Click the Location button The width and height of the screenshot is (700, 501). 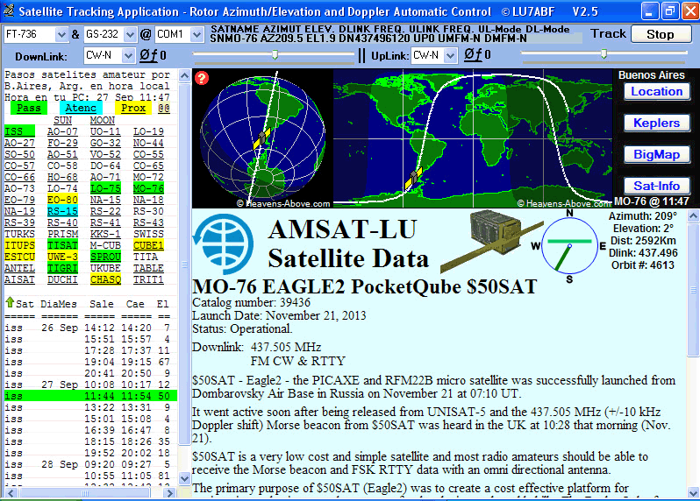pyautogui.click(x=657, y=91)
